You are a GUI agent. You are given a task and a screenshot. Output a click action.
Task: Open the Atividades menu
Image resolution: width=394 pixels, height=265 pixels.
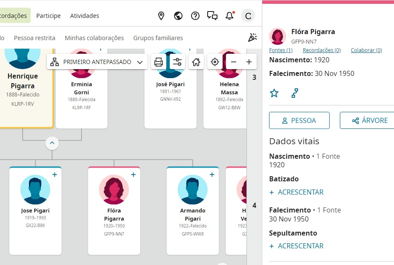pyautogui.click(x=84, y=16)
